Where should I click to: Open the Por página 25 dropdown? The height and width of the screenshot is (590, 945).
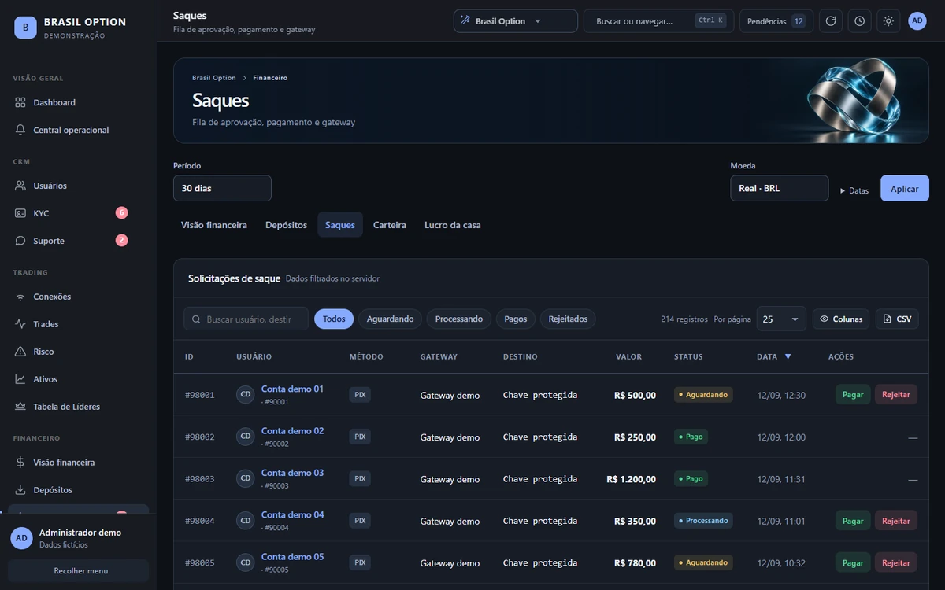(781, 319)
